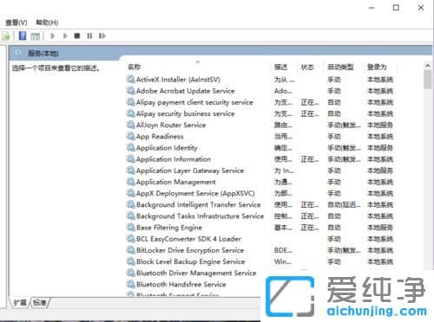
Task: Click gear icon beside Alipay payment client security service
Action: click(x=131, y=102)
